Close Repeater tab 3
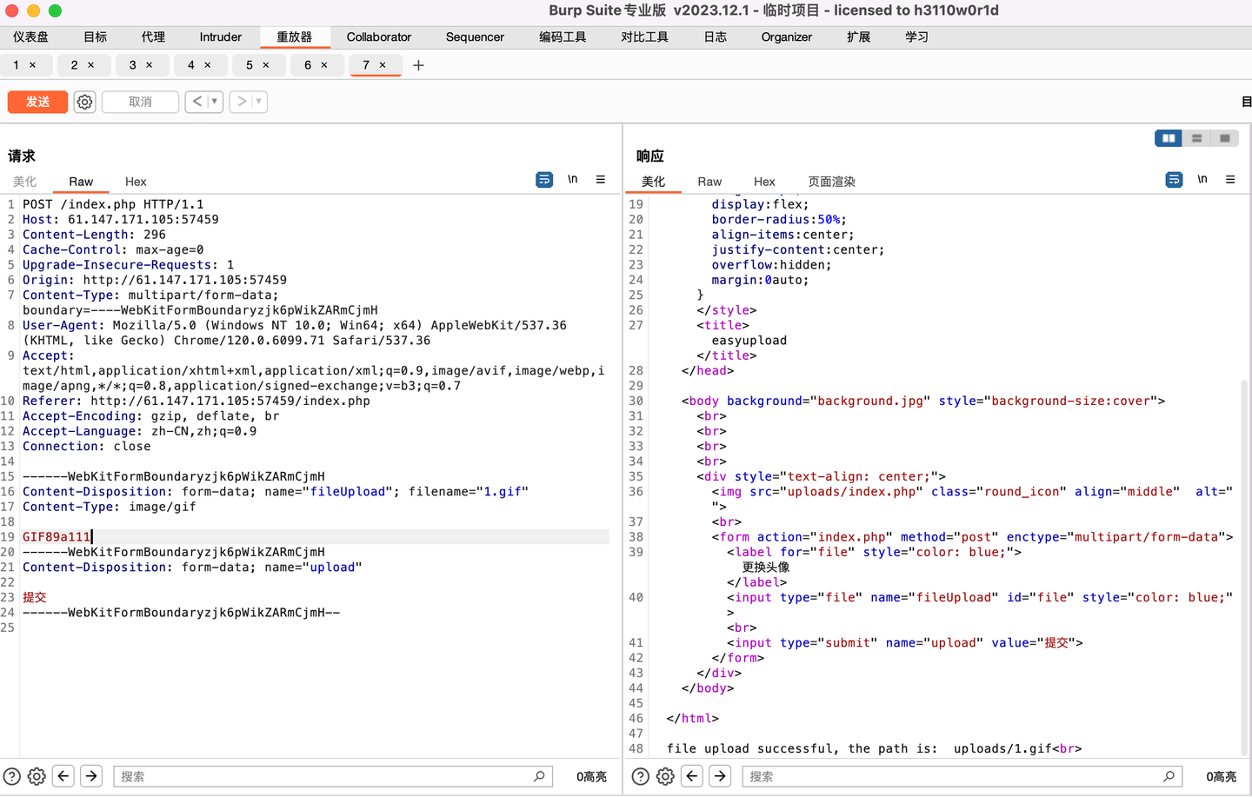The image size is (1252, 797). pos(150,65)
